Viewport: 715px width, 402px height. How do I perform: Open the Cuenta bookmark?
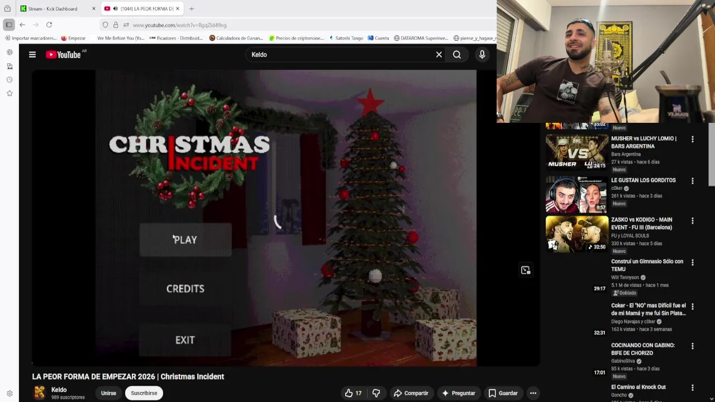[x=378, y=39]
